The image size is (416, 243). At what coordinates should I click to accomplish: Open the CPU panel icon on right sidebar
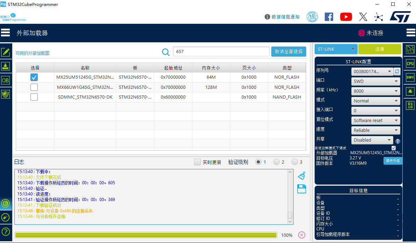click(x=410, y=63)
